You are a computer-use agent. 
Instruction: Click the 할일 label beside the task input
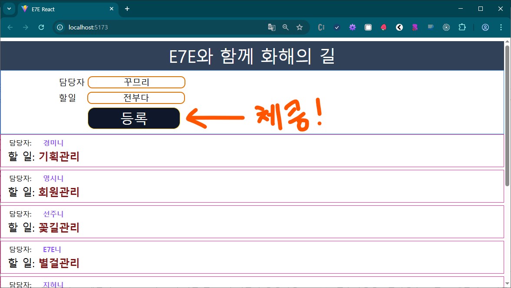[67, 98]
